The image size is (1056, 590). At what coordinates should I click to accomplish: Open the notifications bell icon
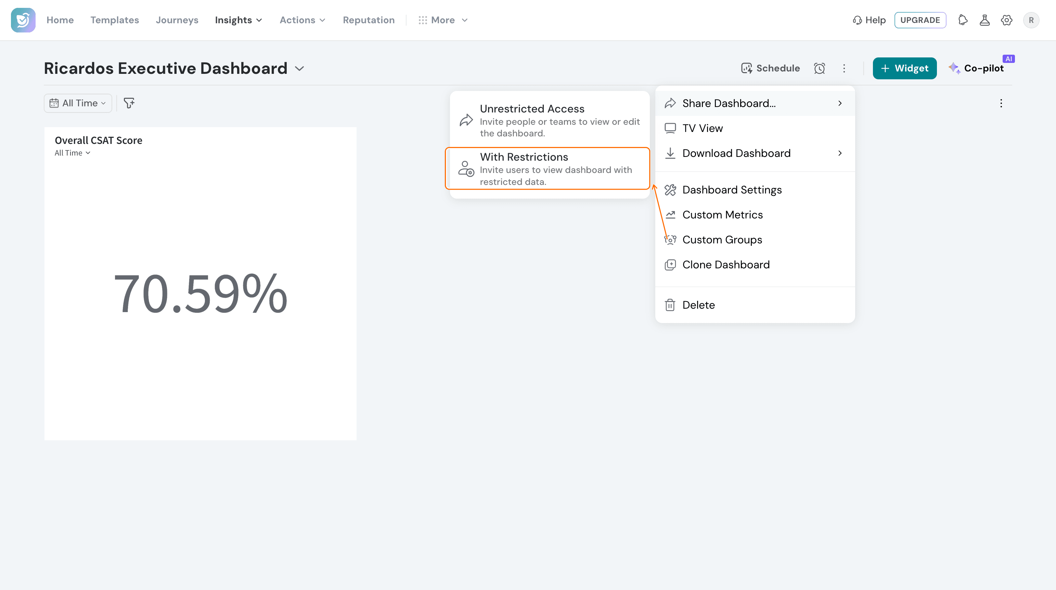[x=963, y=20]
